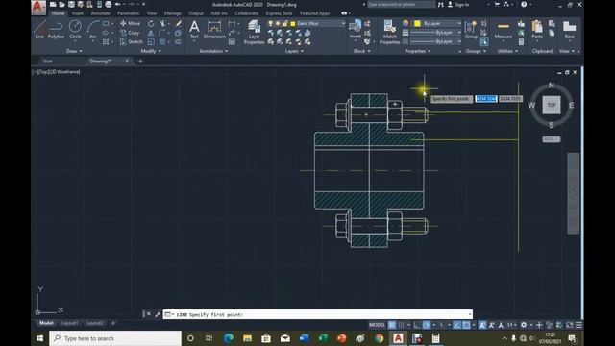Select the Circle tool

pyautogui.click(x=75, y=30)
